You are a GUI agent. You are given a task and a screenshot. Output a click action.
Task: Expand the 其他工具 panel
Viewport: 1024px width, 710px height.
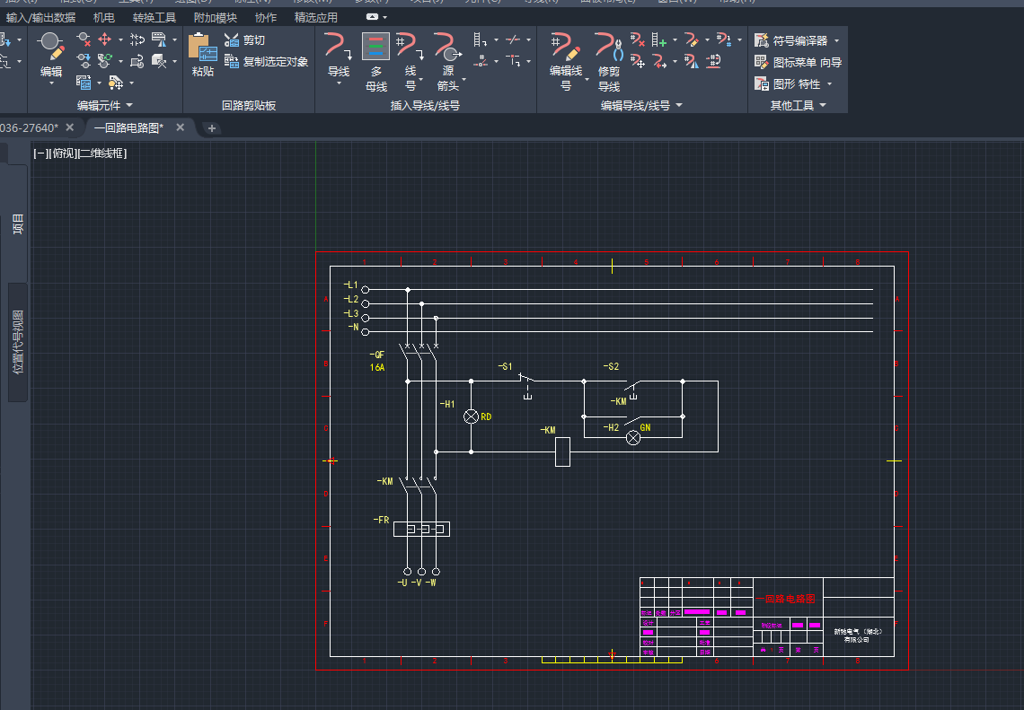pyautogui.click(x=821, y=106)
